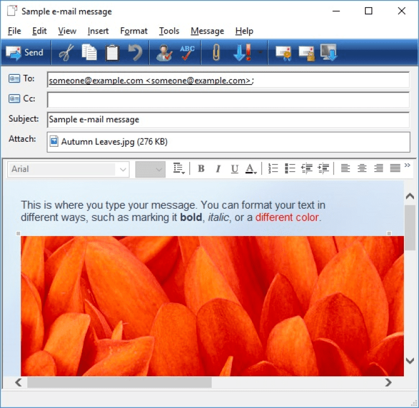Click the Paste clipboard icon

click(x=112, y=52)
